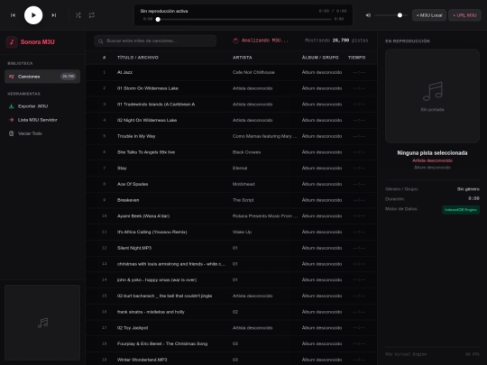Click the 26,790 count badge on Canciones
The image size is (487, 365).
[68, 77]
